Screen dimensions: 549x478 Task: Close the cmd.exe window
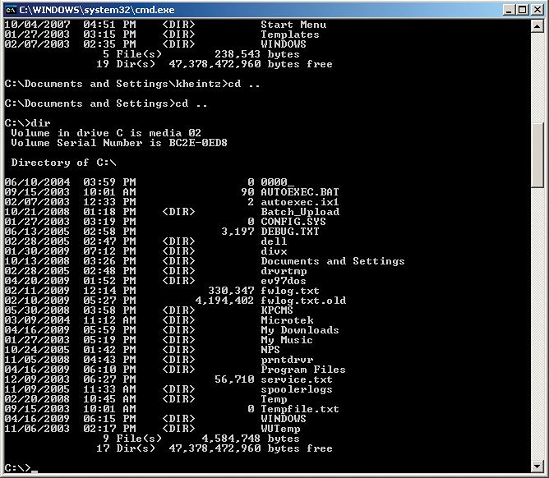click(537, 10)
